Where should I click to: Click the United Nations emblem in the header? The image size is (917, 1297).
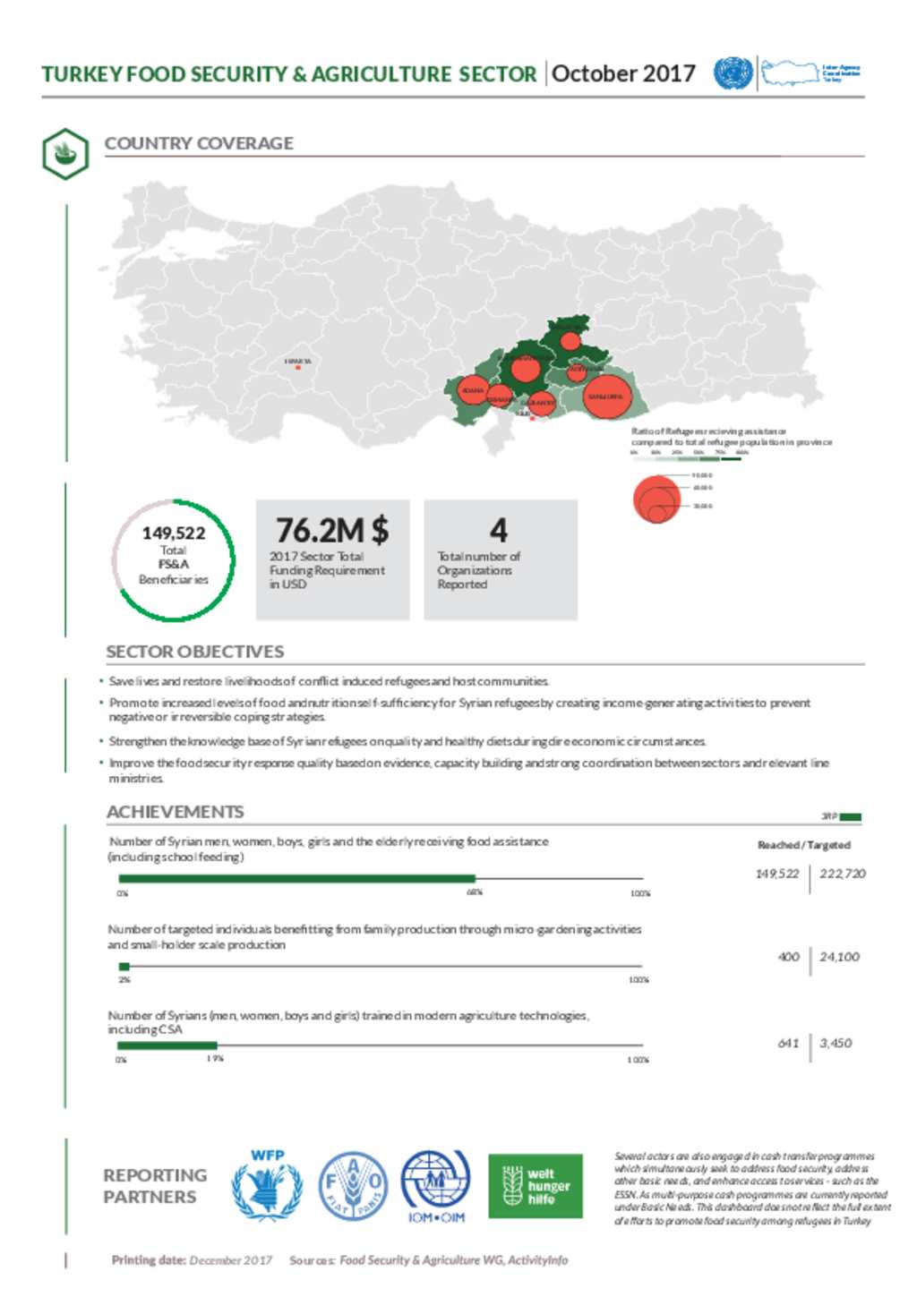click(733, 73)
